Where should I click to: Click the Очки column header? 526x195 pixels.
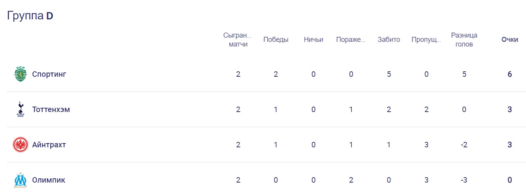pos(510,40)
